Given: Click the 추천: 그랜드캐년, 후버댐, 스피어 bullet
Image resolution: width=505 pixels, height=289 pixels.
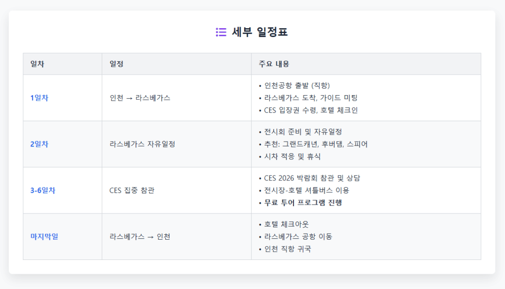Looking at the screenshot, I should point(313,144).
